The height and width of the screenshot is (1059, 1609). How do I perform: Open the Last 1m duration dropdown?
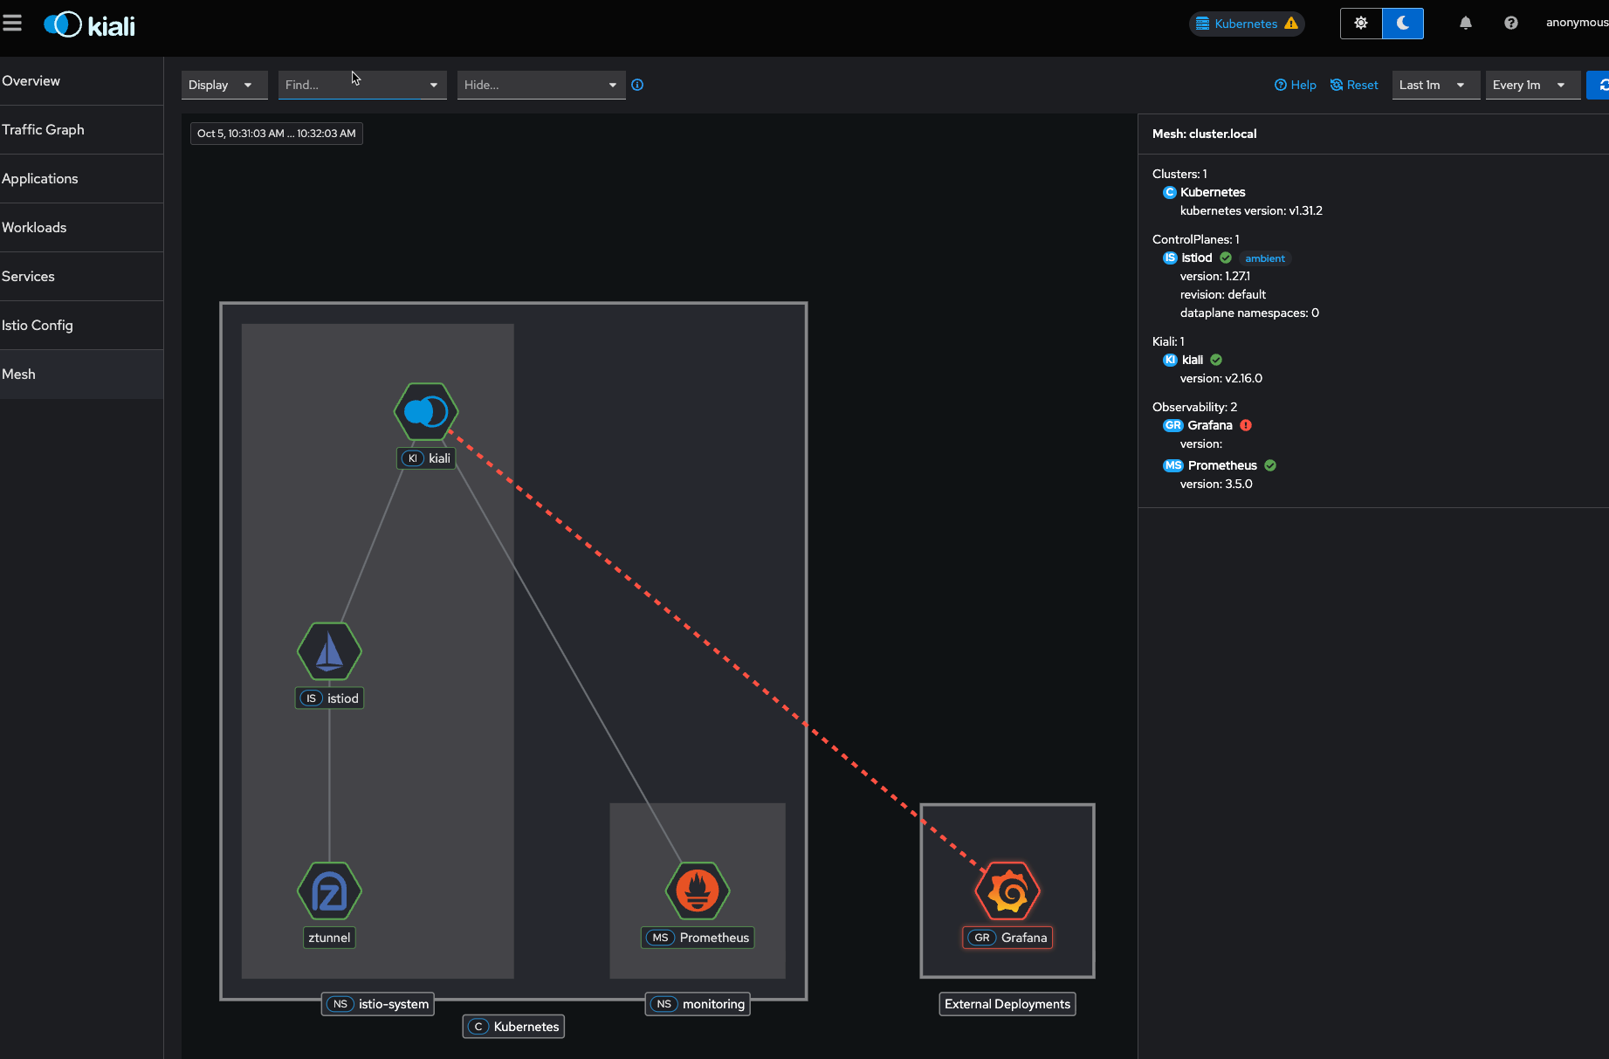(x=1436, y=85)
